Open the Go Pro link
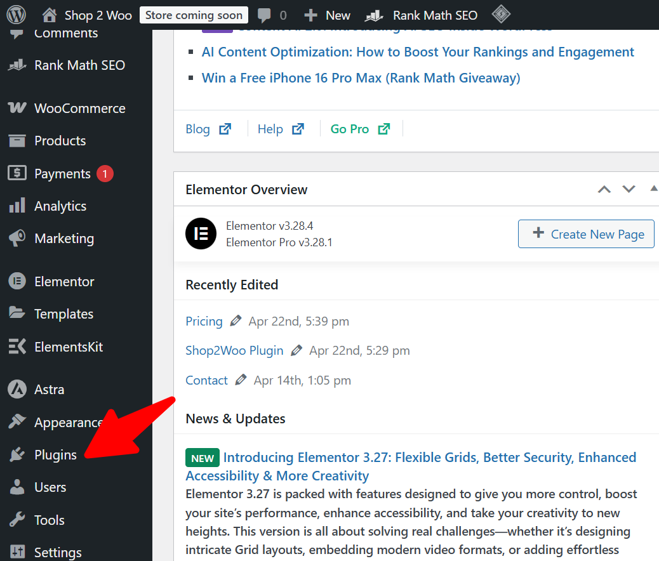The height and width of the screenshot is (561, 659). (350, 129)
